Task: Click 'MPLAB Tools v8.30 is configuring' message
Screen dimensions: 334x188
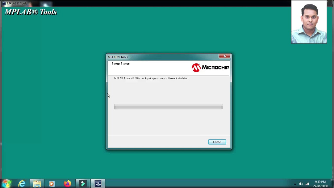Action: tap(151, 78)
